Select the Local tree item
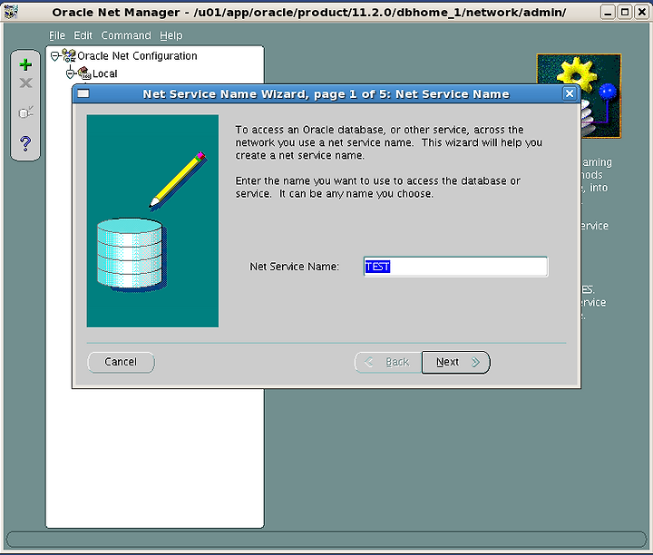Screen dimensions: 653x555 (105, 73)
